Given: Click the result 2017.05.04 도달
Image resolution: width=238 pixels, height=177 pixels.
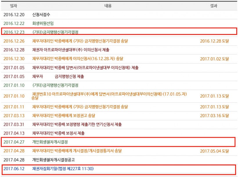Looking at the screenshot, I should click(x=214, y=151).
